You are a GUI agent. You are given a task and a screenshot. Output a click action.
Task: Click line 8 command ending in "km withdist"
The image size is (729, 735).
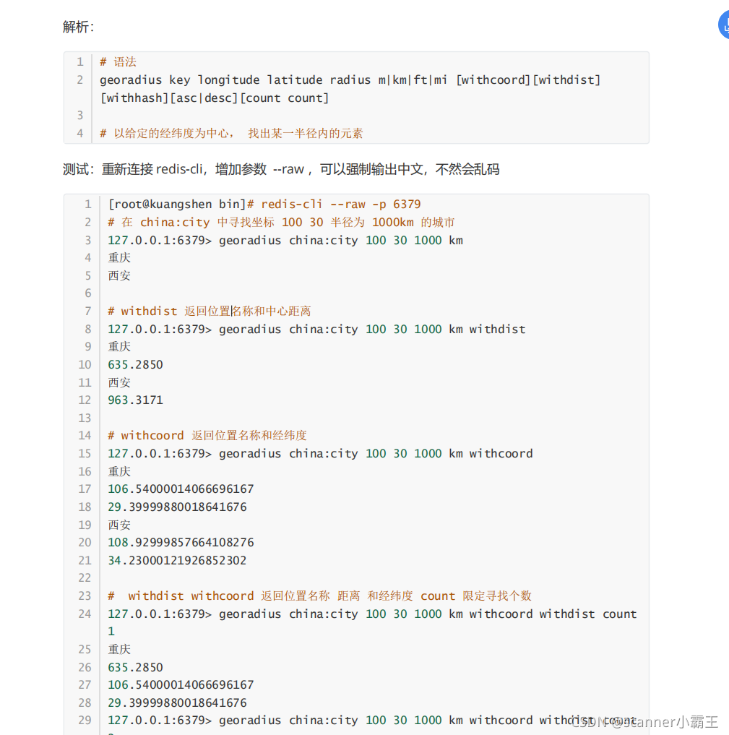click(316, 329)
